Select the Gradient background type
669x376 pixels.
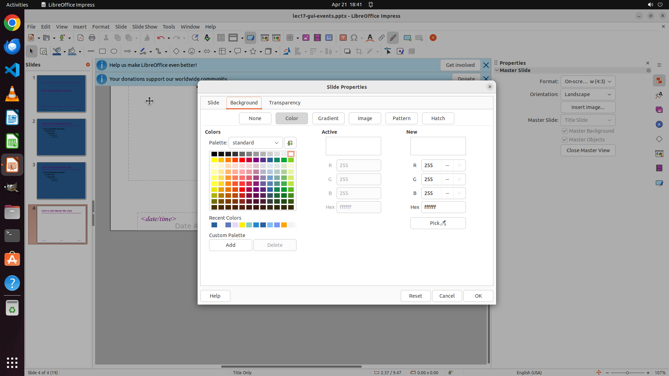click(x=328, y=118)
